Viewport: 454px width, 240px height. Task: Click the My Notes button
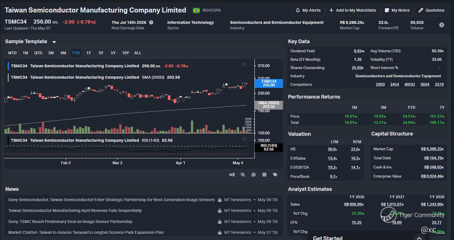coord(397,10)
